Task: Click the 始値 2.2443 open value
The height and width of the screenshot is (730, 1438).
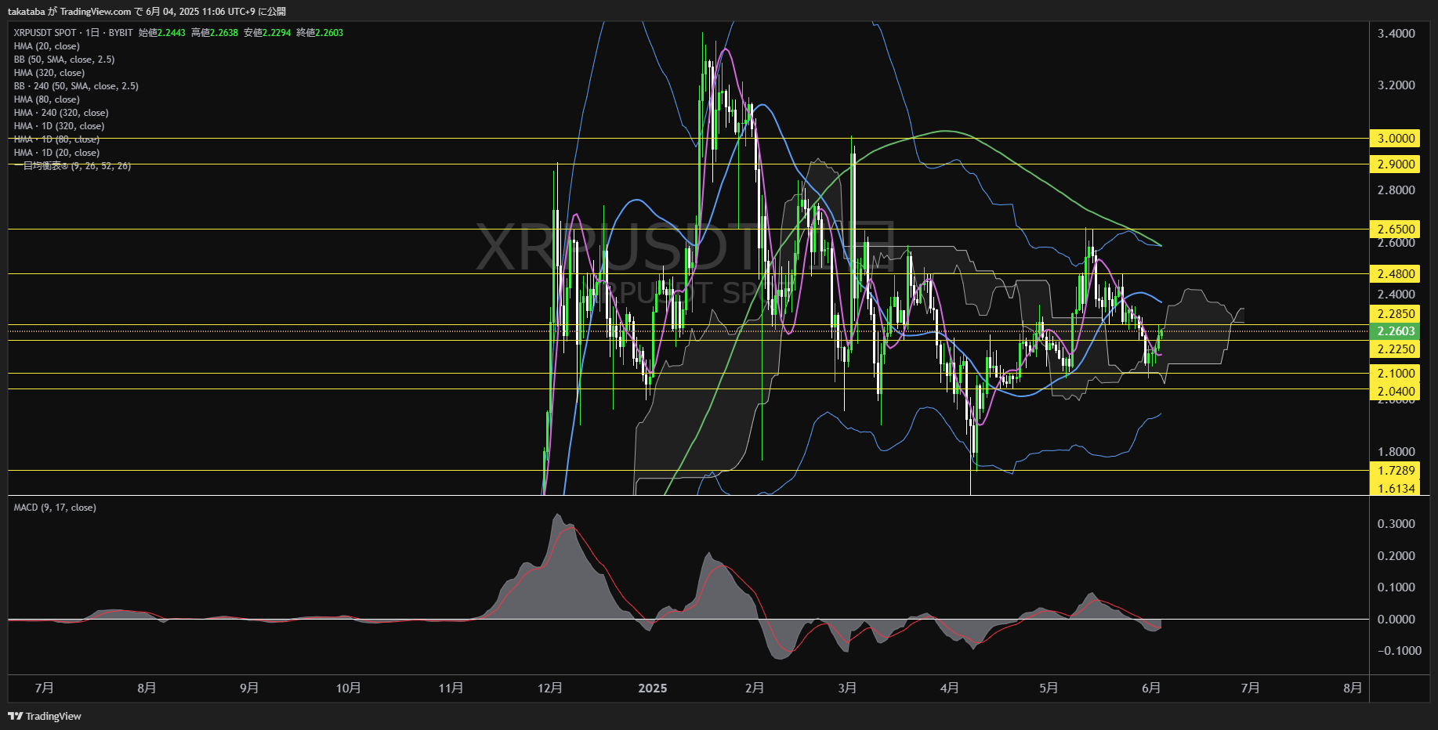Action: (162, 32)
